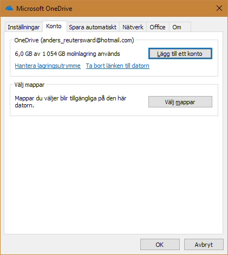Viewport: 228px width, 255px height.
Task: Cancel the dialog with Avbryt
Action: 204,245
